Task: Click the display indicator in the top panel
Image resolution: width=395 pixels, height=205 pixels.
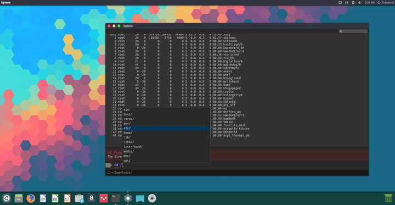Action: 340,3
